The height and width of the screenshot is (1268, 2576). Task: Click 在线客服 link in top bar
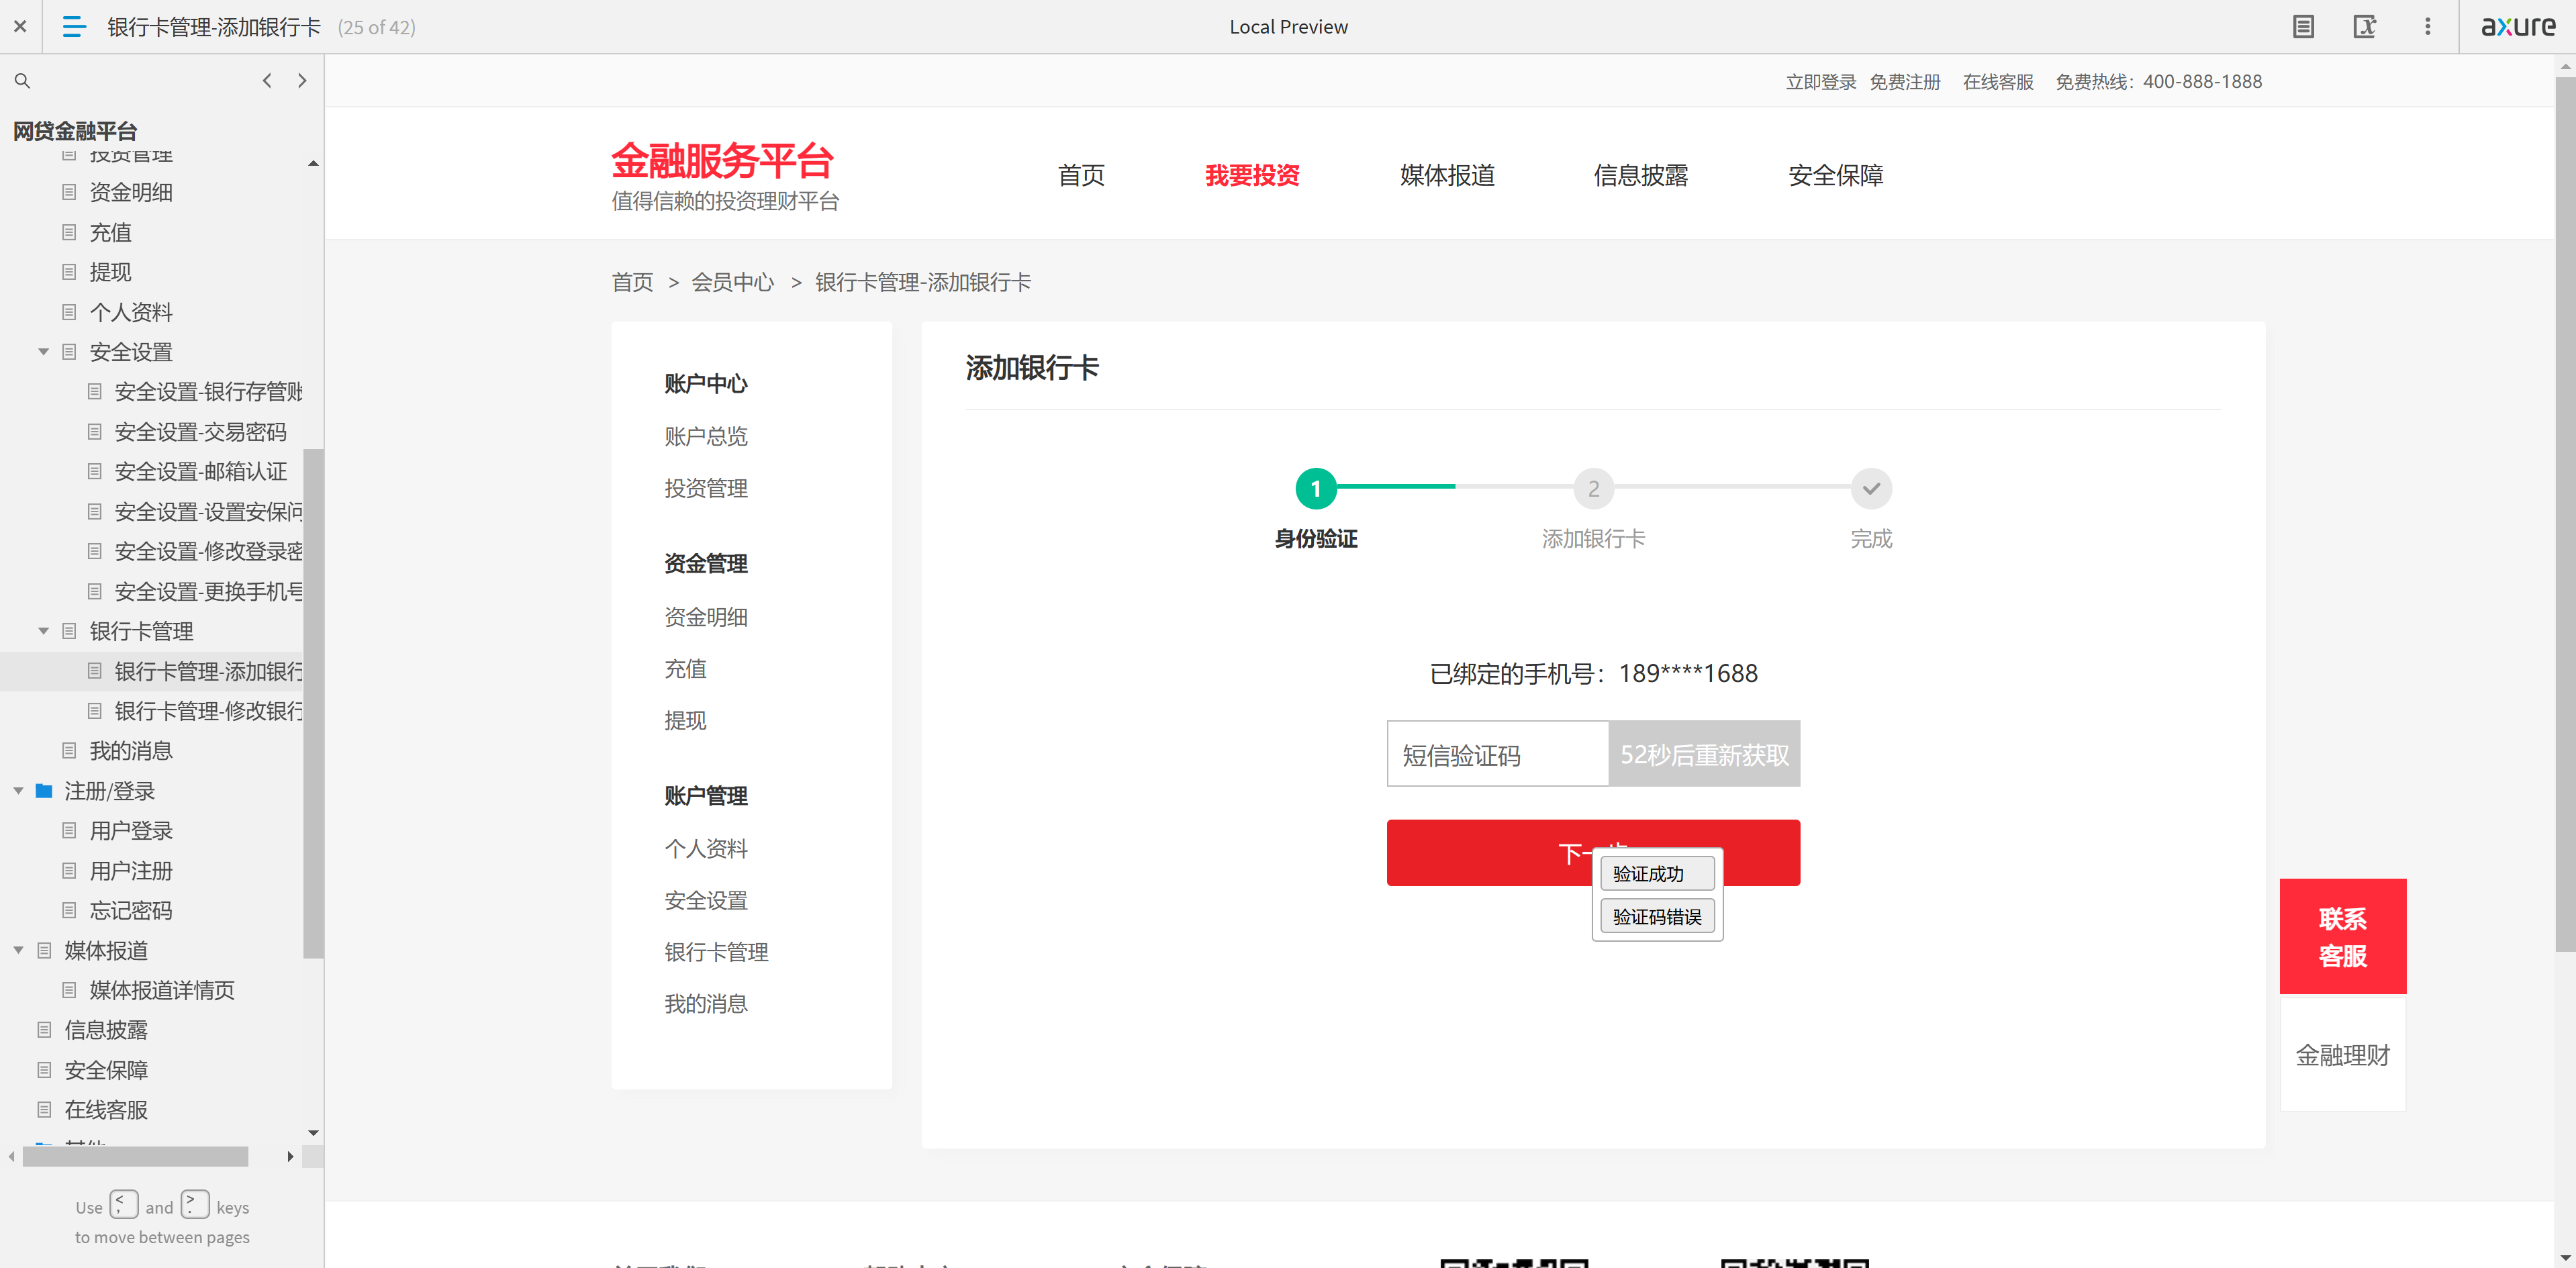tap(1998, 82)
